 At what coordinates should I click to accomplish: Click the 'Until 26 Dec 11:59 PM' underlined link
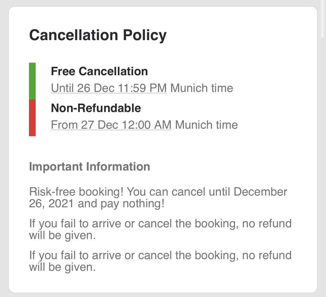pyautogui.click(x=109, y=88)
